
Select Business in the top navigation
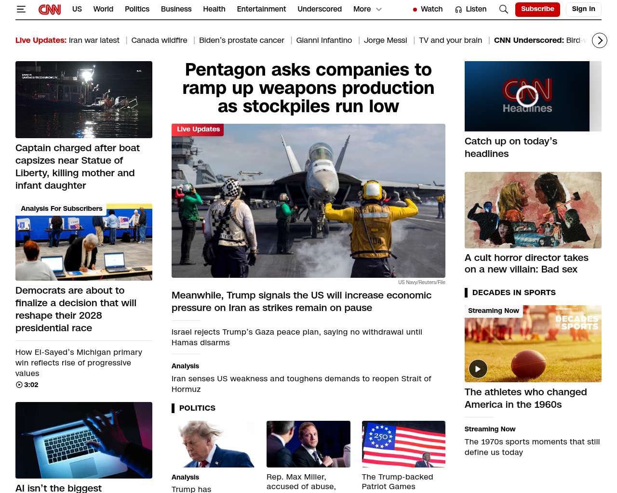pyautogui.click(x=176, y=9)
